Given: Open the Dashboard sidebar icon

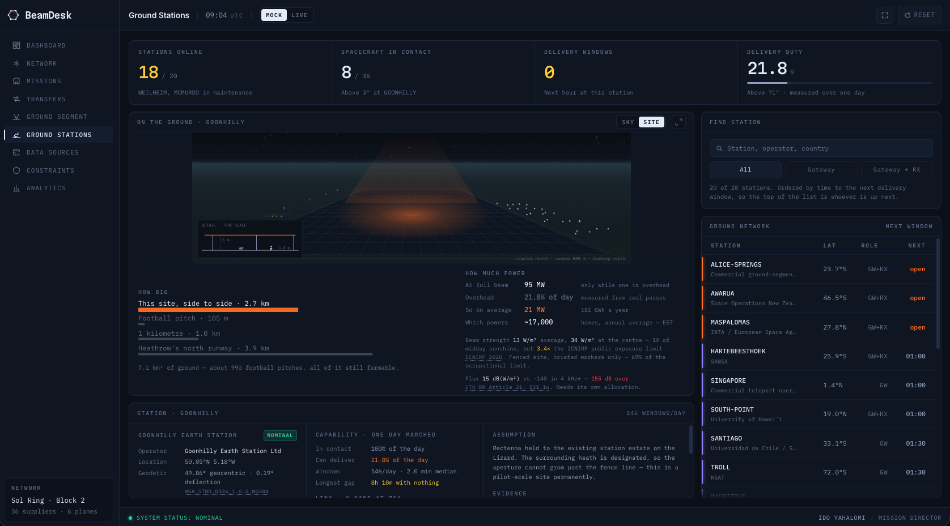Looking at the screenshot, I should (16, 45).
